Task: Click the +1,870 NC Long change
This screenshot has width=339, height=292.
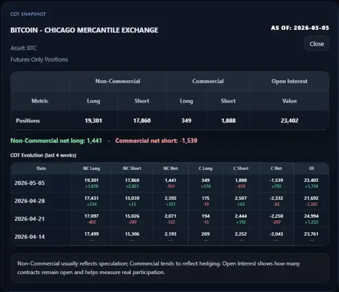Action: [92, 187]
